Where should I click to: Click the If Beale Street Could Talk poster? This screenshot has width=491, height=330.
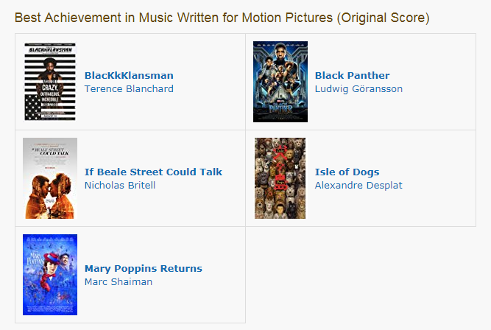[x=50, y=178]
